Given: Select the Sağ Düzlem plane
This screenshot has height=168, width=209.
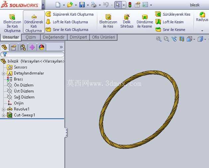Looking at the screenshot, I should [x=21, y=97].
